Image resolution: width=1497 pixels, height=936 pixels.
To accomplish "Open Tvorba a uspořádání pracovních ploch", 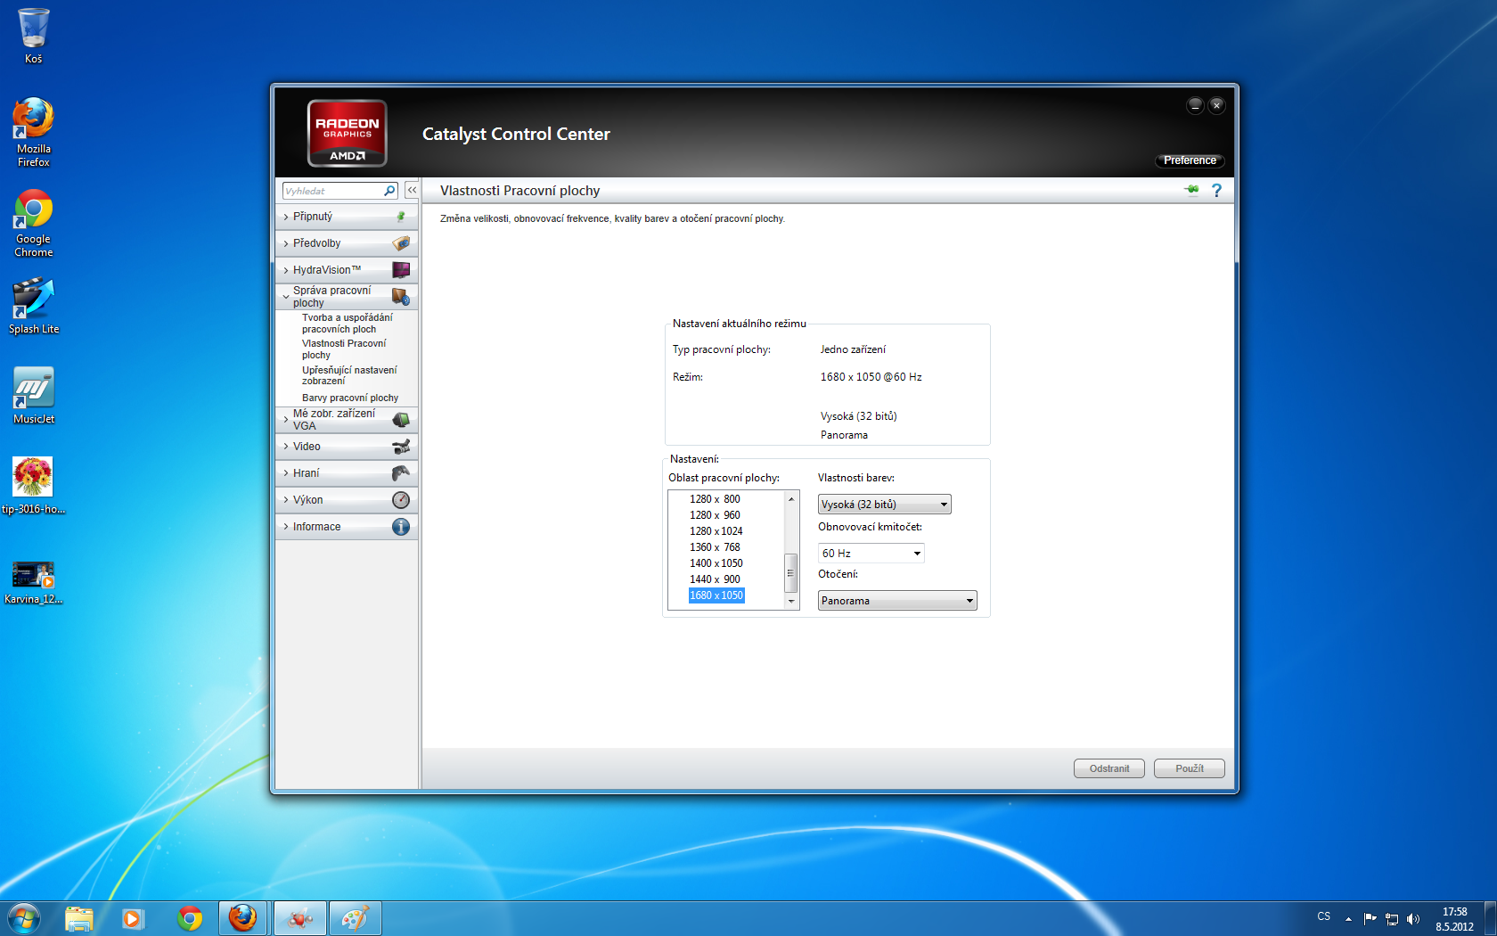I will click(x=348, y=324).
